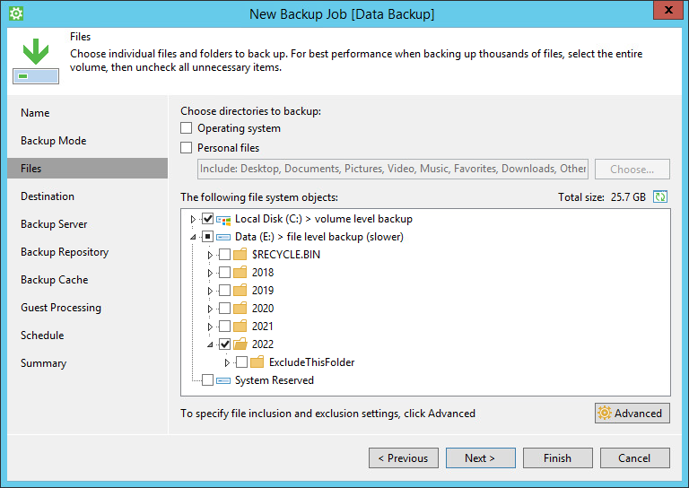The image size is (689, 488).
Task: Go to the Summary step
Action: click(43, 363)
